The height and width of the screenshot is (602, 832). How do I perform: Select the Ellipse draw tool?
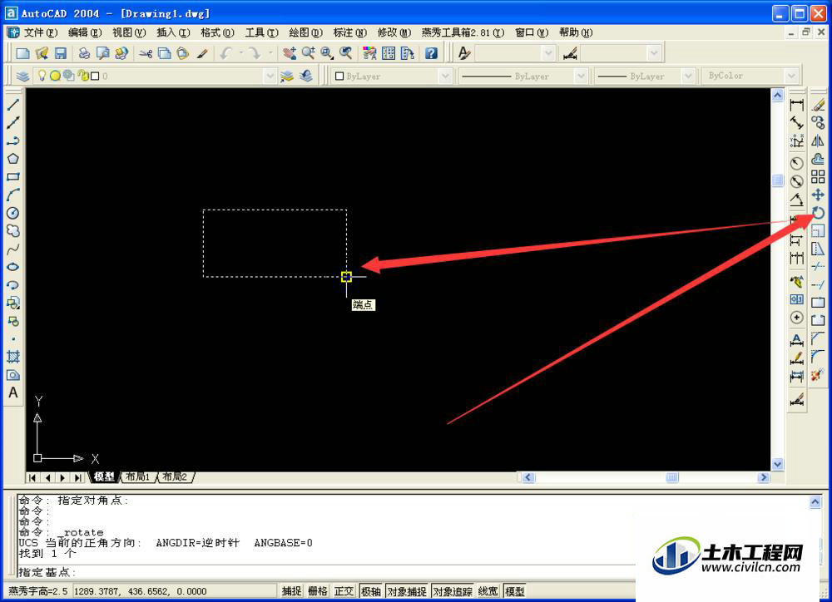(13, 267)
